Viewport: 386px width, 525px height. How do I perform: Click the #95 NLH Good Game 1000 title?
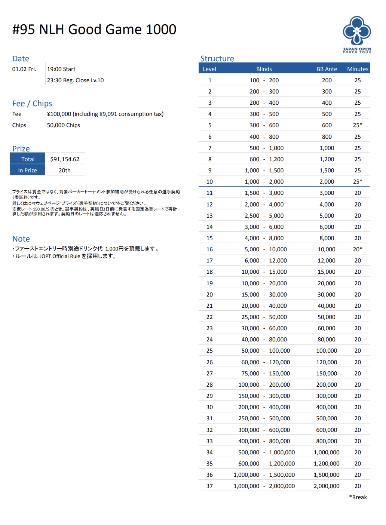click(94, 30)
